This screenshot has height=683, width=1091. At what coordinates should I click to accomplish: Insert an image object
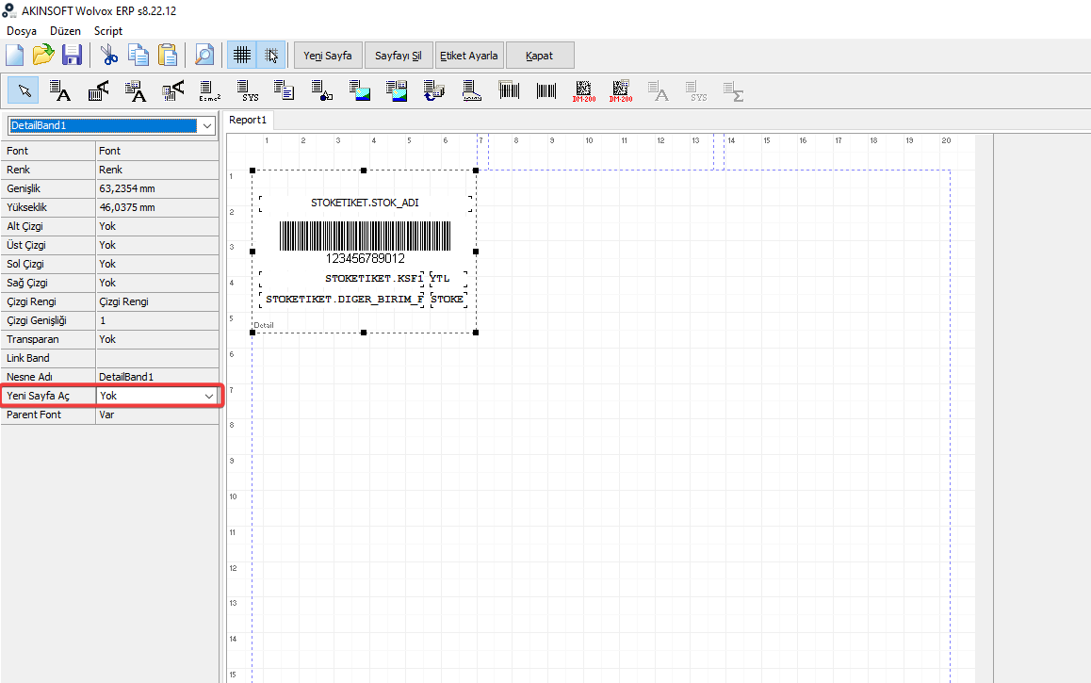pyautogui.click(x=360, y=90)
